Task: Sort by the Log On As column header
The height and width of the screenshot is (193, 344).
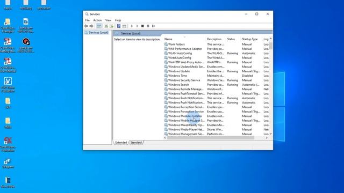Action: pyautogui.click(x=266, y=39)
